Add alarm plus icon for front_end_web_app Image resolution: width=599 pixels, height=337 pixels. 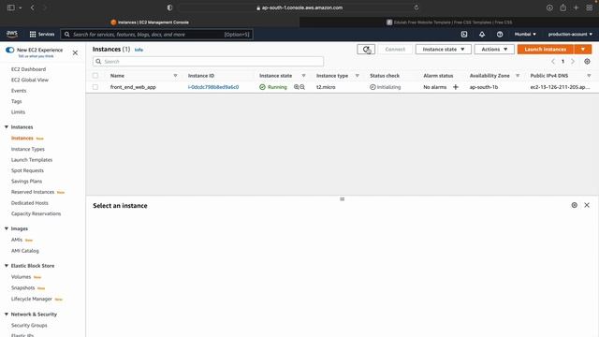[x=456, y=87]
